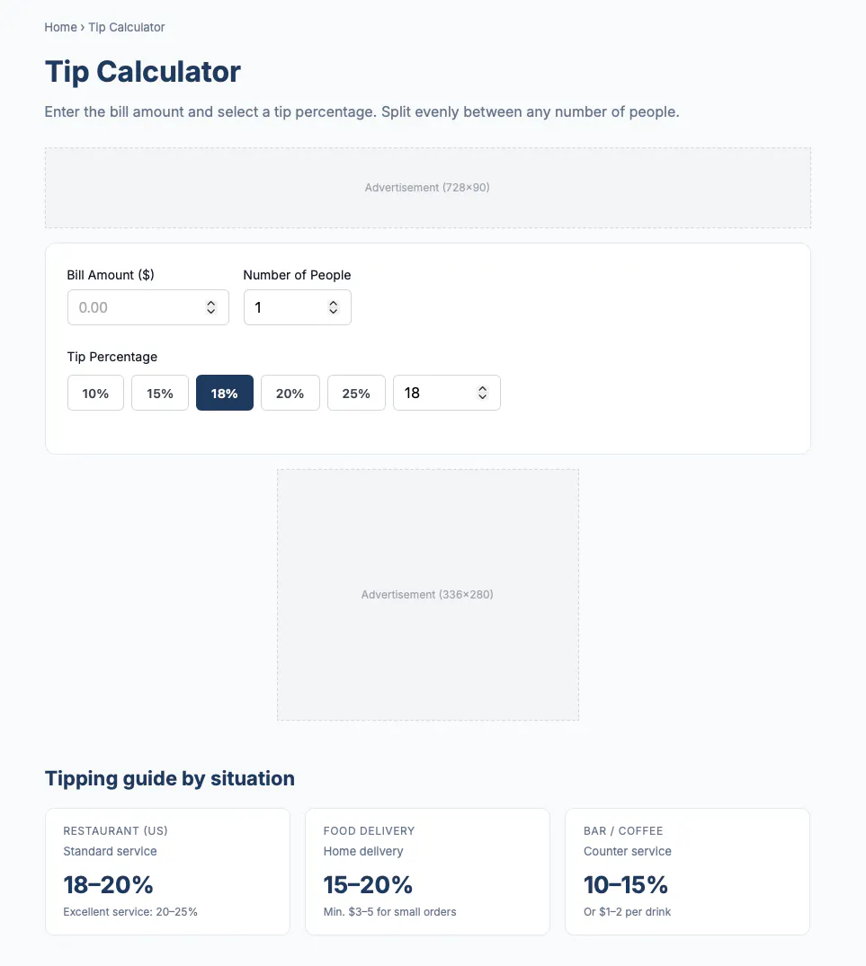866x966 pixels.
Task: Click the Tipping guide by situation heading
Action: coord(169,778)
